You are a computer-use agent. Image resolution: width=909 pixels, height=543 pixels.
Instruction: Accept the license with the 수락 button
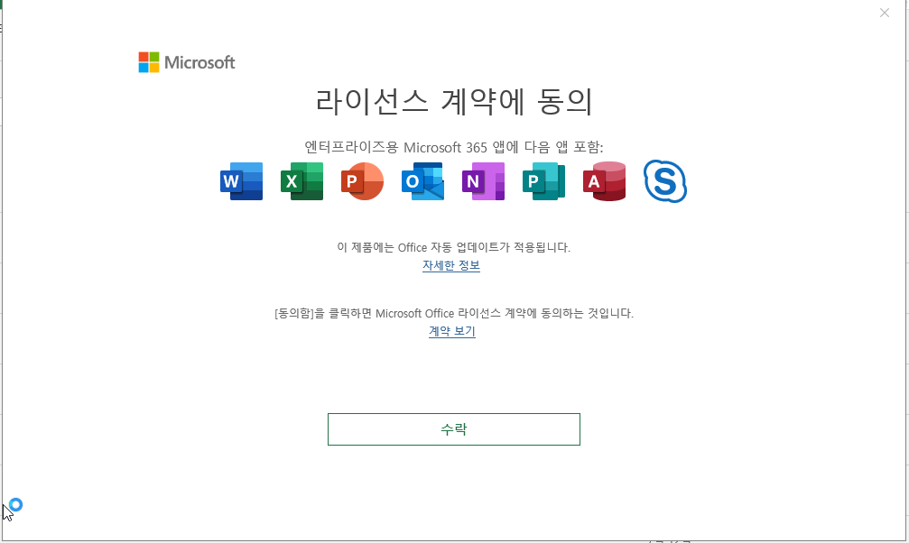coord(454,429)
